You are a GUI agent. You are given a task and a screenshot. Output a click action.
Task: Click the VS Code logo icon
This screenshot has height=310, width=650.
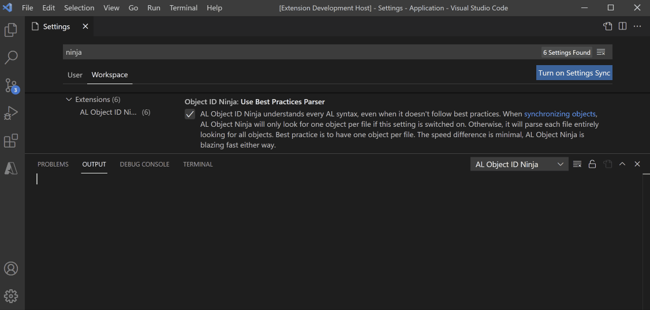coord(8,8)
